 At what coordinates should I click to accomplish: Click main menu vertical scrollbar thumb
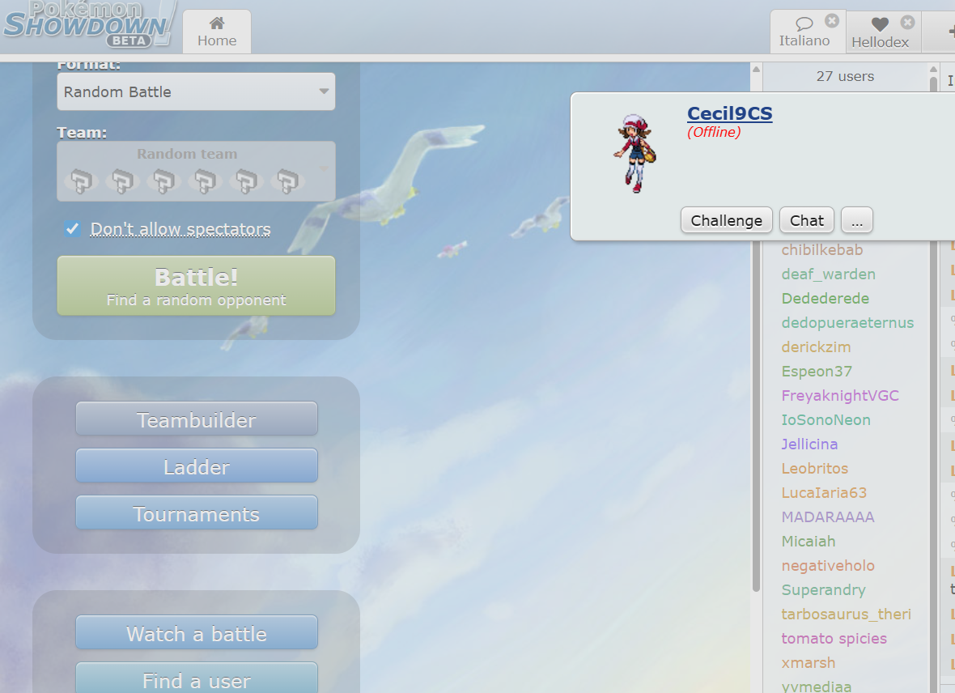click(757, 415)
